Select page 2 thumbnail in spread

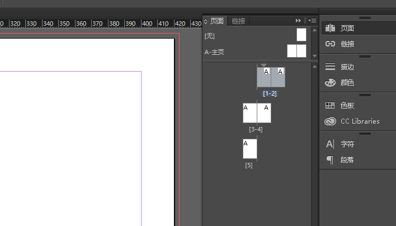pyautogui.click(x=278, y=77)
